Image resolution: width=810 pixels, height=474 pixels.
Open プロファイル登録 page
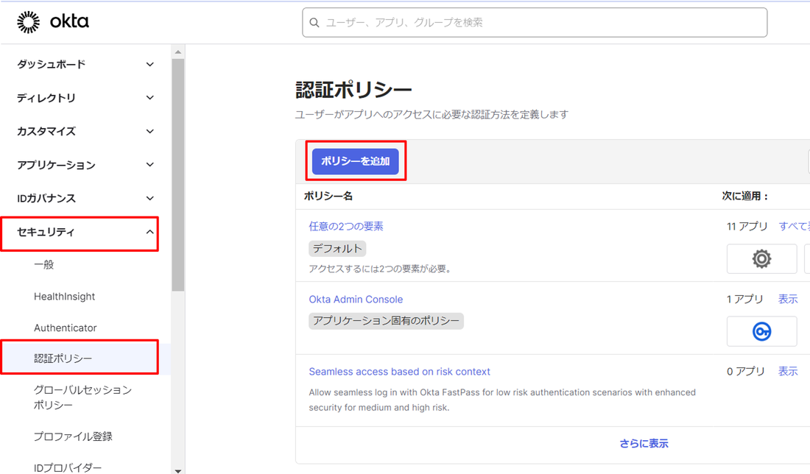click(73, 436)
